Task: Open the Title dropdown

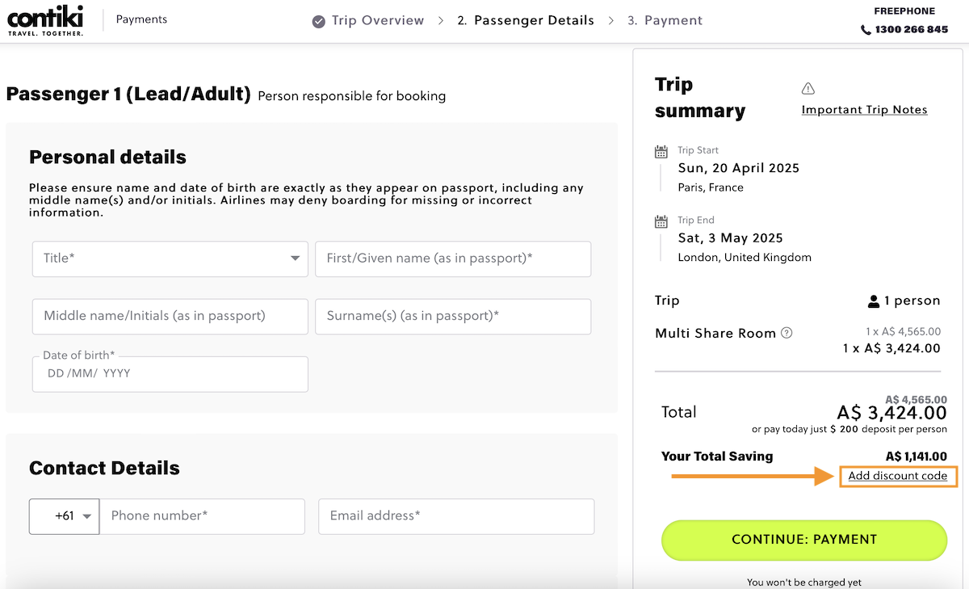Action: pos(170,259)
